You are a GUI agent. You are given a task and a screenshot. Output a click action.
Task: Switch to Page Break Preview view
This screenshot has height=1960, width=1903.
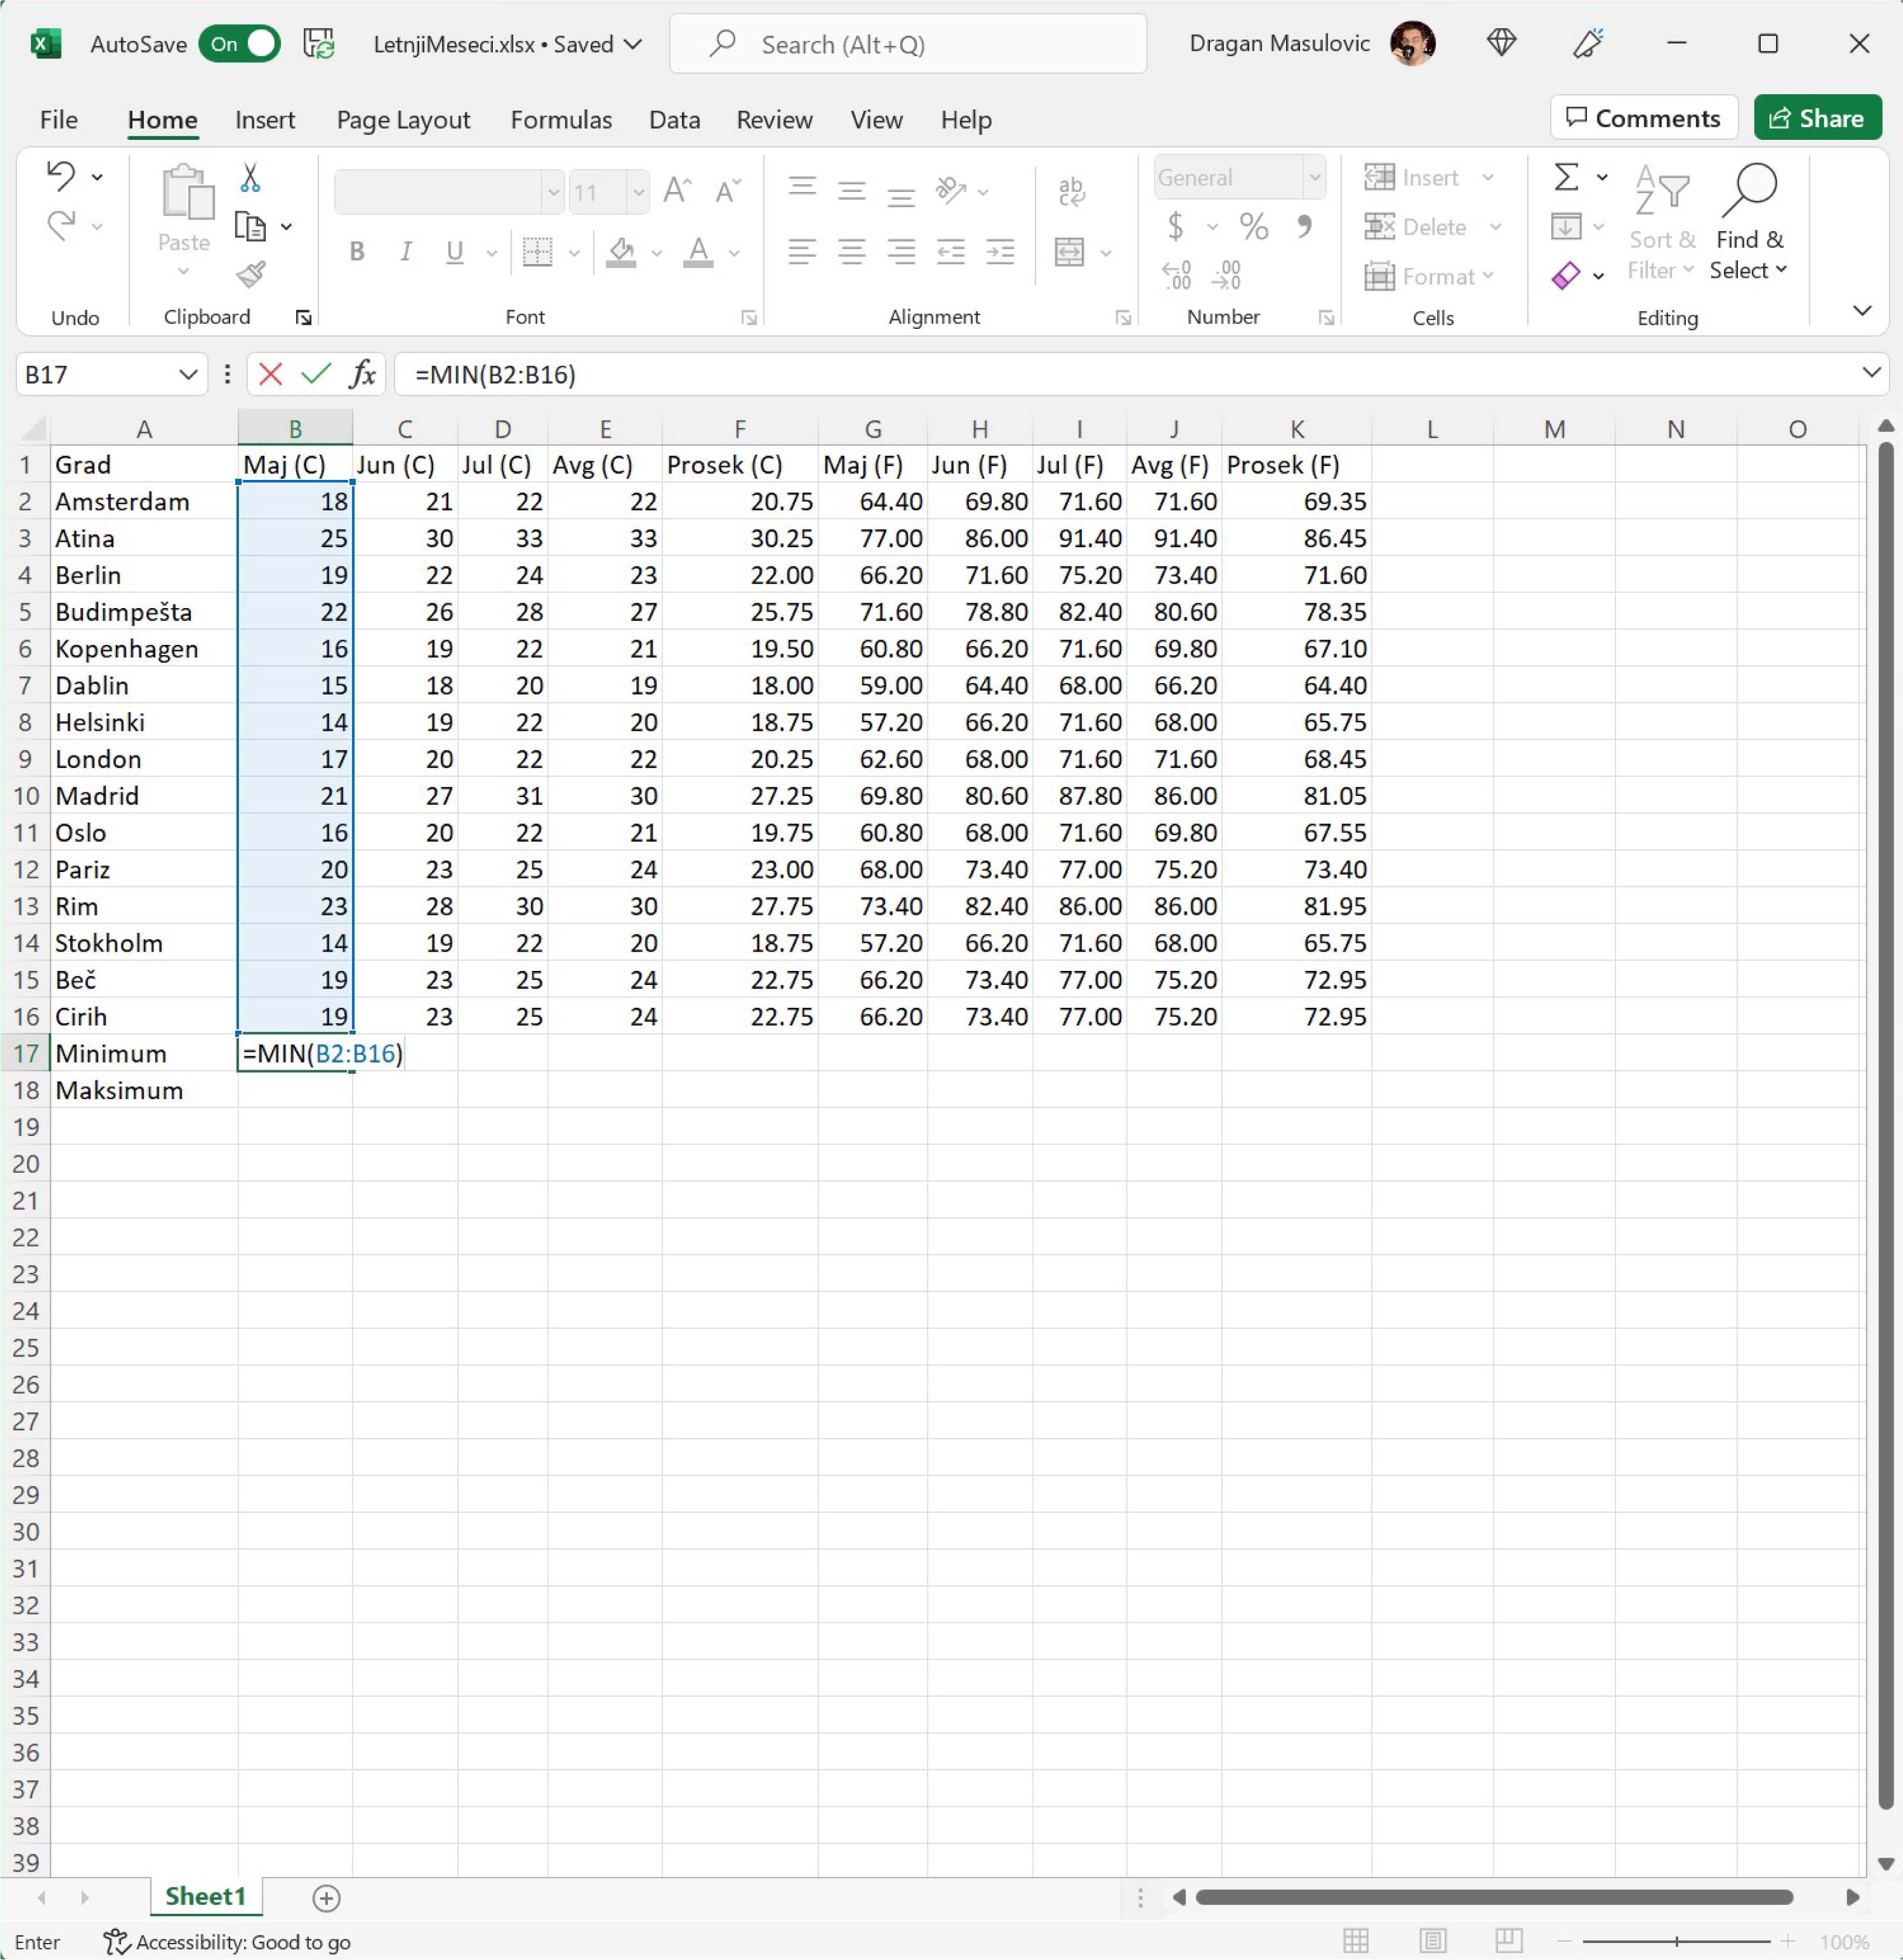tap(1508, 1941)
